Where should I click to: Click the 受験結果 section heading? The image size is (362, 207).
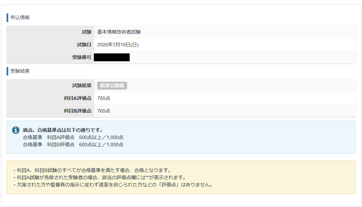(20, 71)
